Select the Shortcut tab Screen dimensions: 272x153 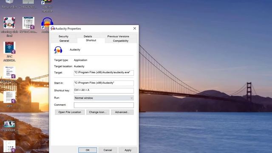(91, 40)
